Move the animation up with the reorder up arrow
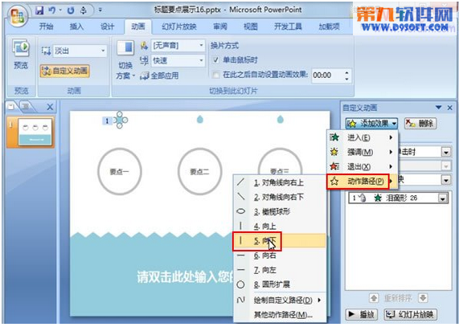459x327 pixels. pos(374,298)
